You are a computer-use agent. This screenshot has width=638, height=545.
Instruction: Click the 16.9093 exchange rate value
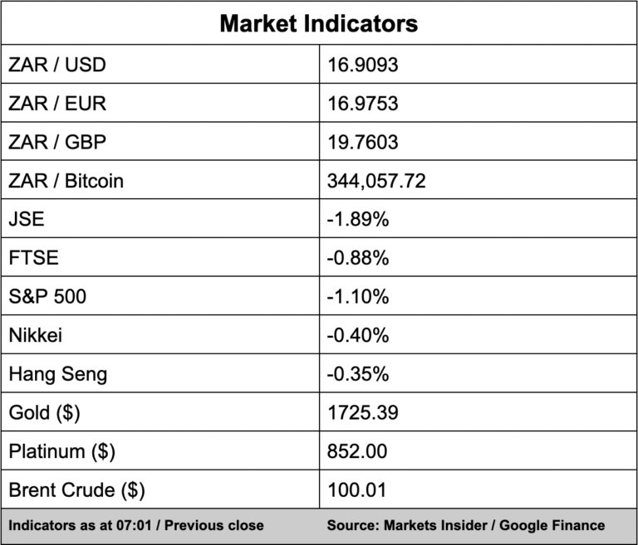click(x=364, y=65)
